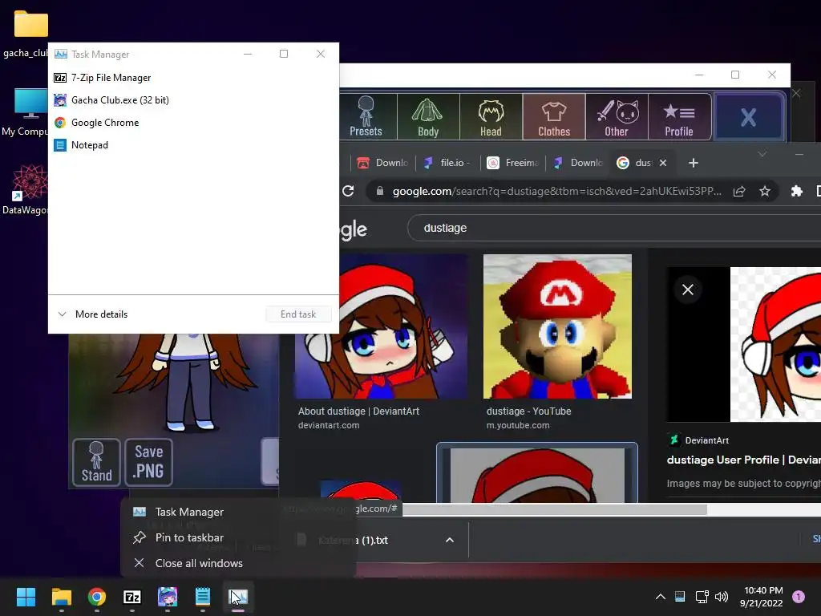Open a new Chrome tab

694,163
